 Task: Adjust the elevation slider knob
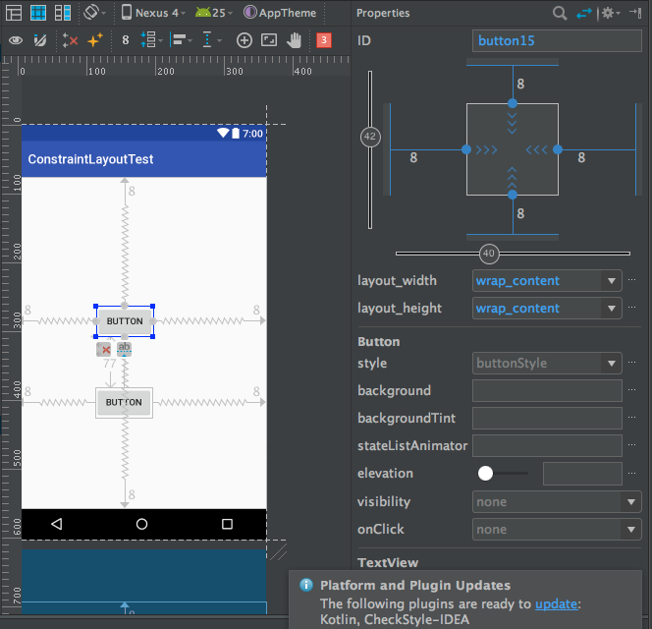pyautogui.click(x=485, y=474)
